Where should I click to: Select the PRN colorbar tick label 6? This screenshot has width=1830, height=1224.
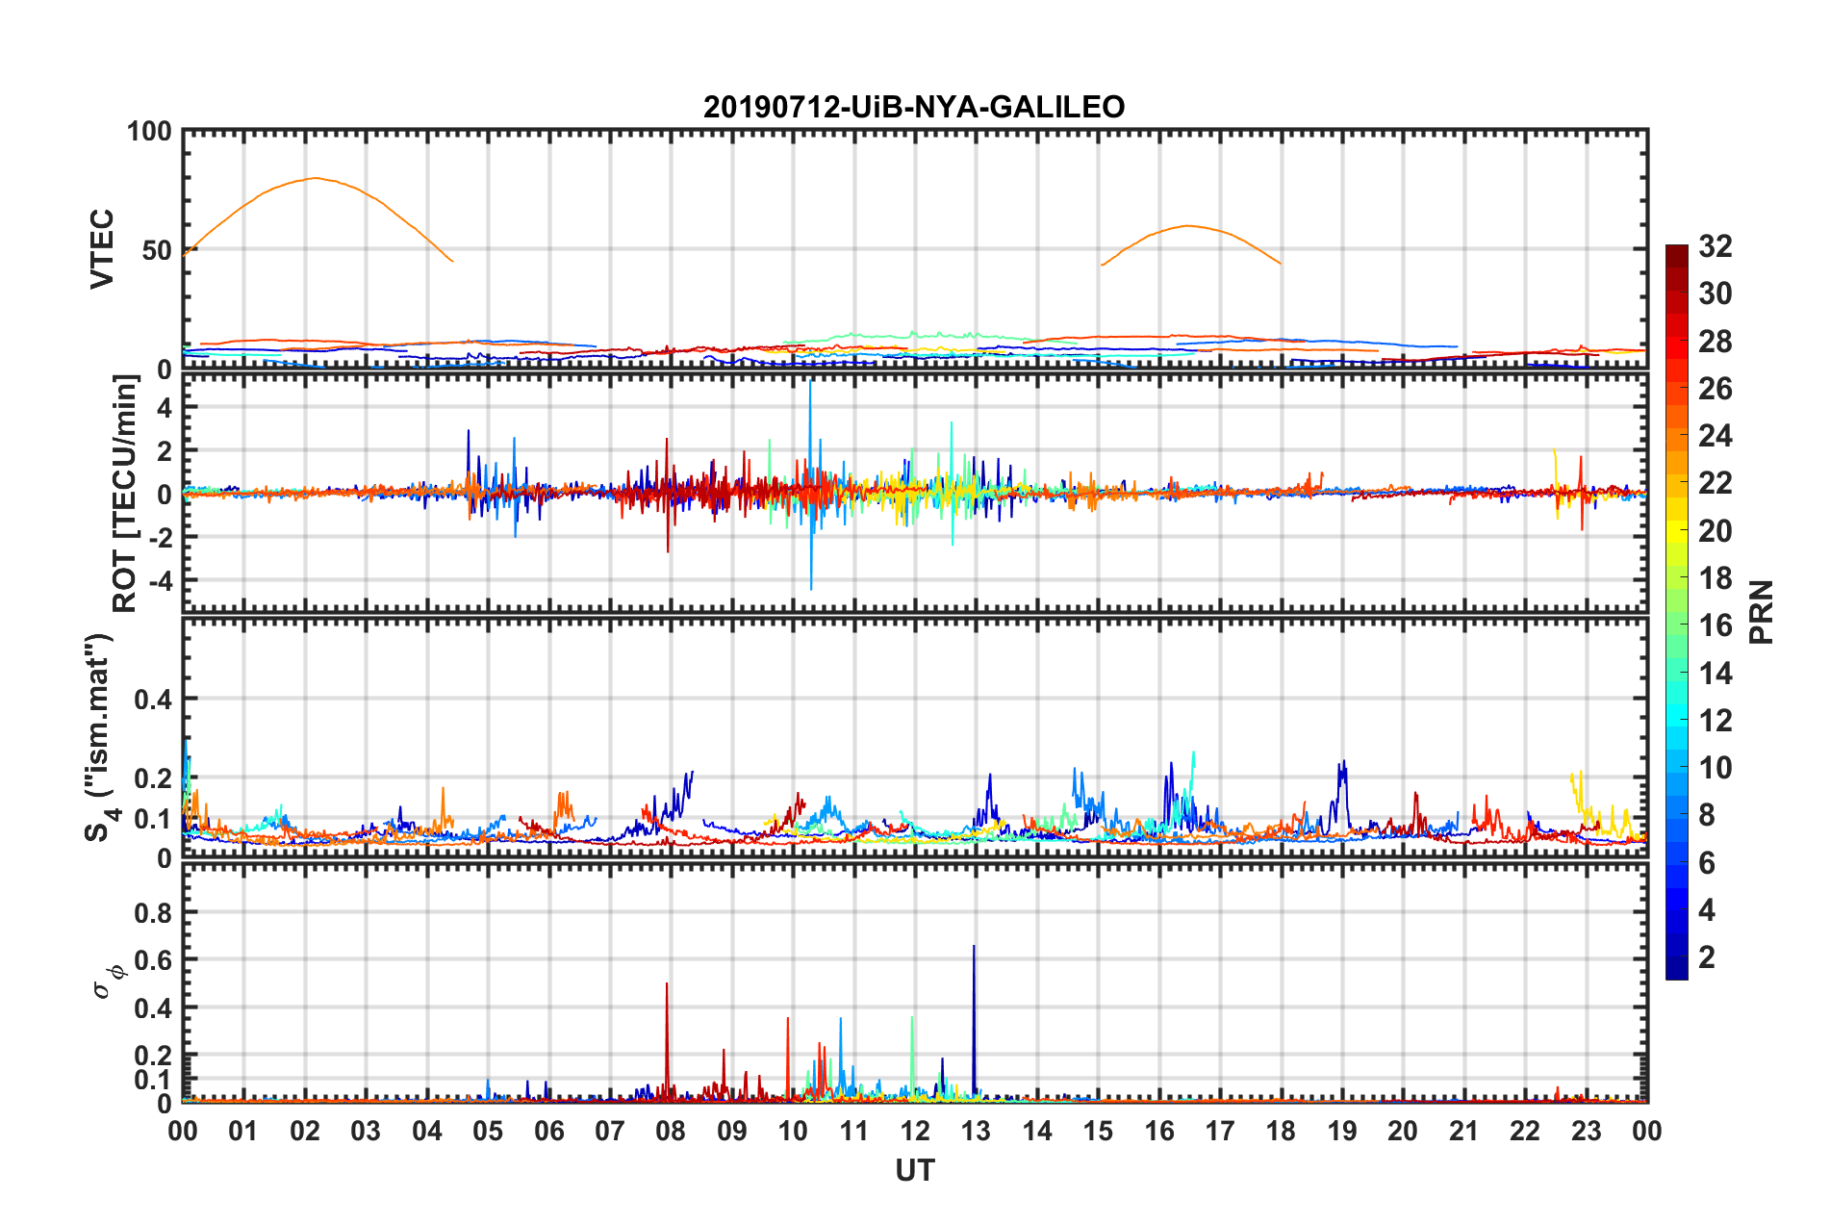[1707, 863]
